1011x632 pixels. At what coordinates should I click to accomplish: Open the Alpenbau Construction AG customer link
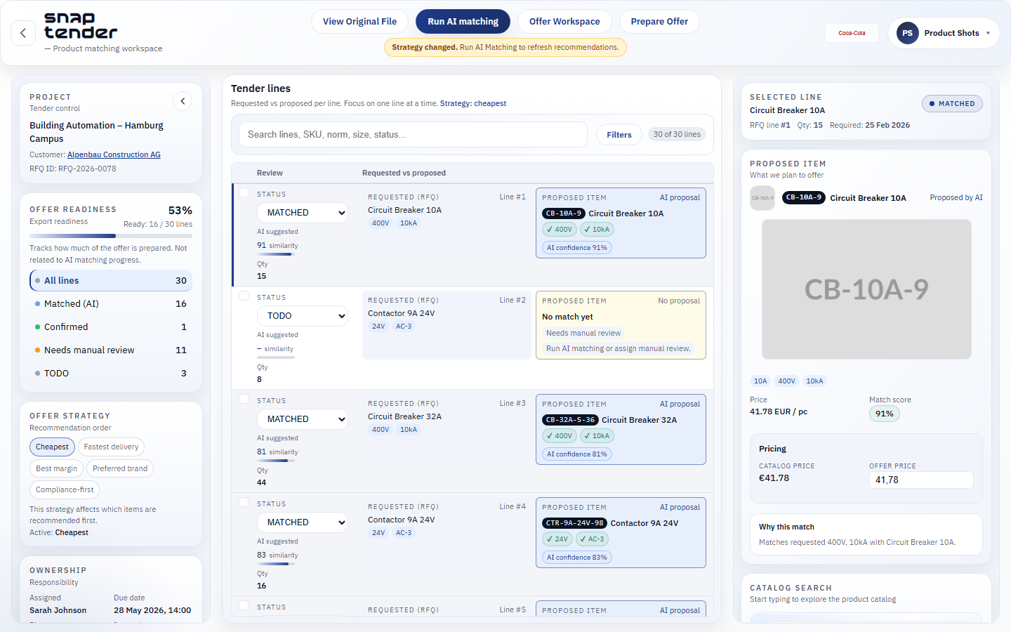pyautogui.click(x=113, y=154)
